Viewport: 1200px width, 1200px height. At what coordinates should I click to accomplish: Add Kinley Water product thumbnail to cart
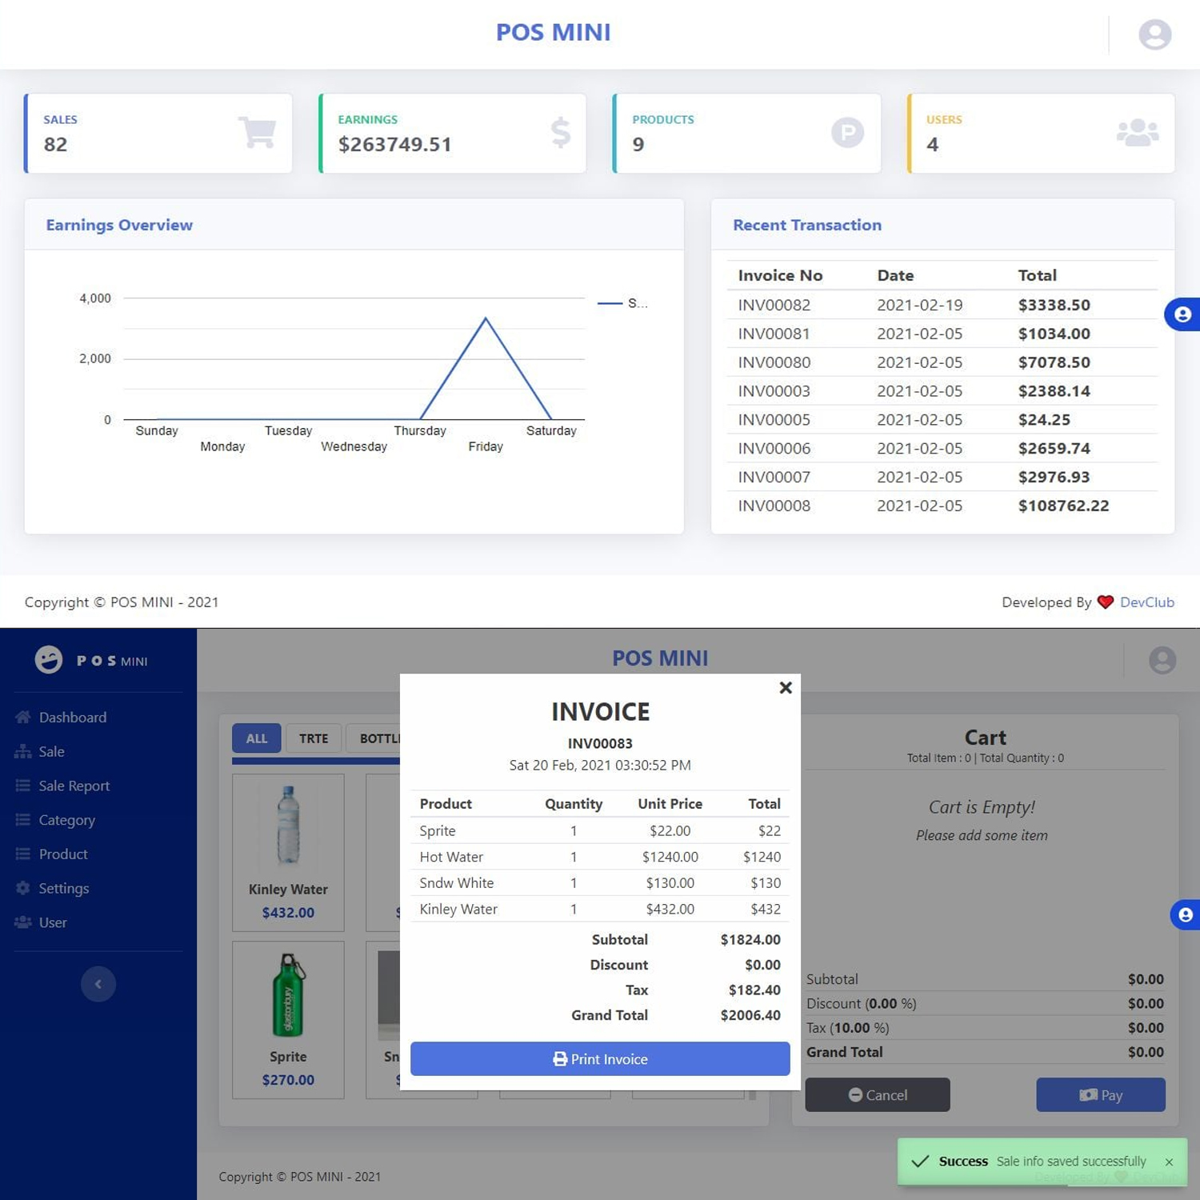coord(288,826)
